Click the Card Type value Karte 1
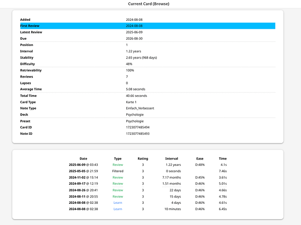Screen dimensions: 301x225 [x=131, y=102]
